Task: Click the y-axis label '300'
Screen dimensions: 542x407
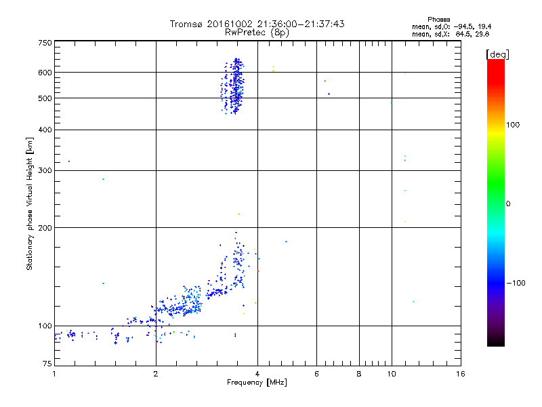Action: click(45, 171)
